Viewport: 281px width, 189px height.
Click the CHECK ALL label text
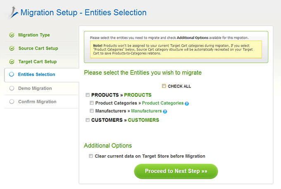click(x=179, y=86)
